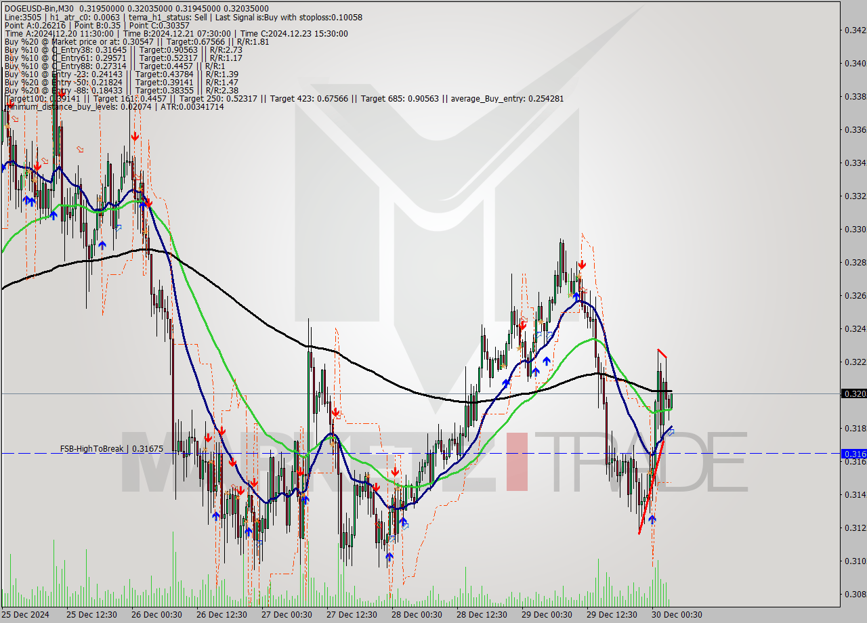Select the C_Entry88: 0.27314 buy line
867x623 pixels.
click(x=114, y=66)
